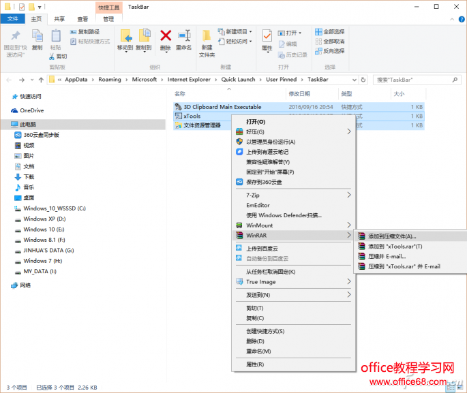467x393 pixels.
Task: Click the Quick Launch breadcrumb segment
Action: coord(238,80)
